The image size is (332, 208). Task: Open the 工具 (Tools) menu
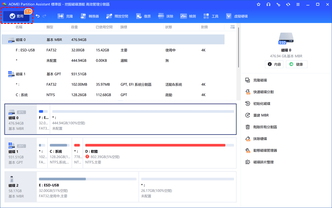click(211, 16)
